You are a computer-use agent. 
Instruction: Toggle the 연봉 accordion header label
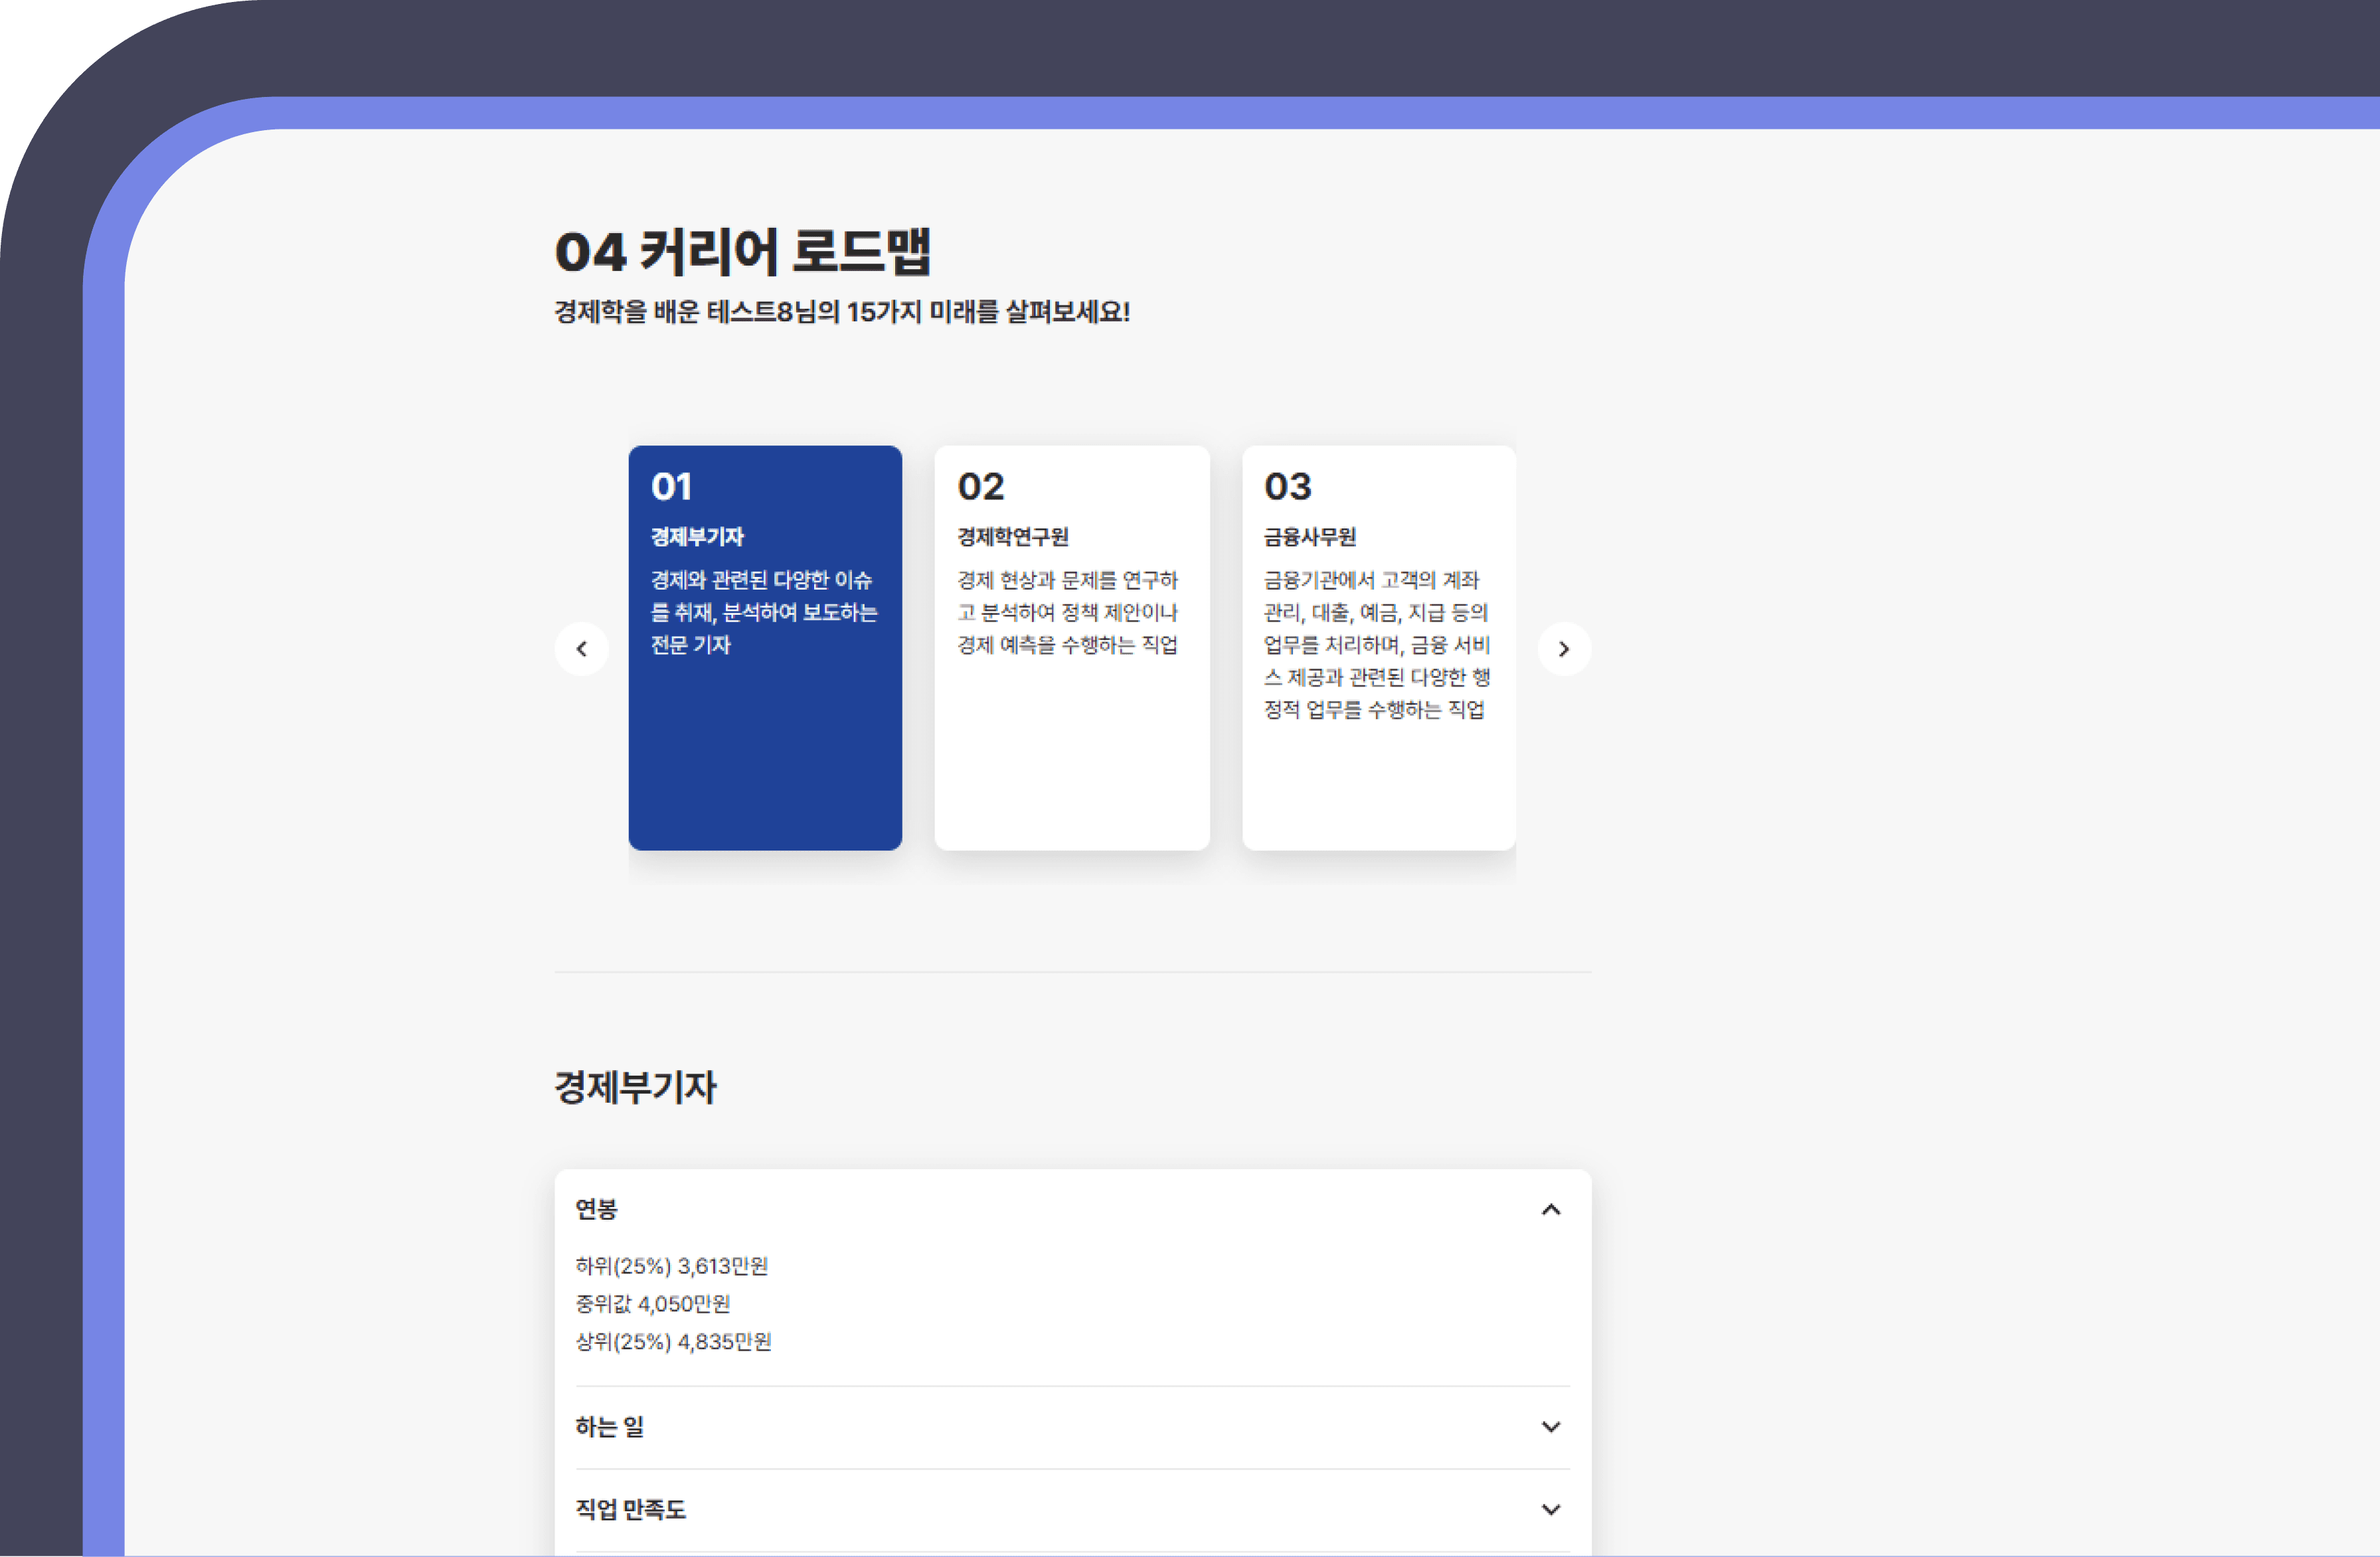[x=597, y=1210]
